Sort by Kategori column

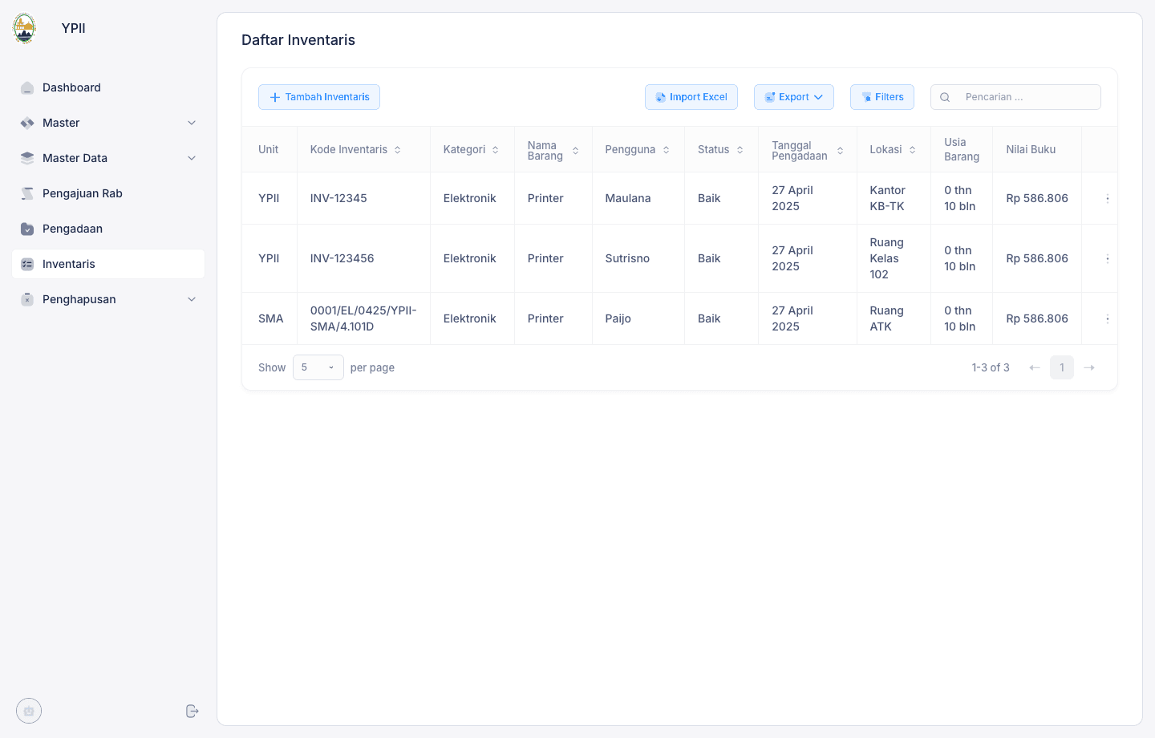pyautogui.click(x=496, y=150)
